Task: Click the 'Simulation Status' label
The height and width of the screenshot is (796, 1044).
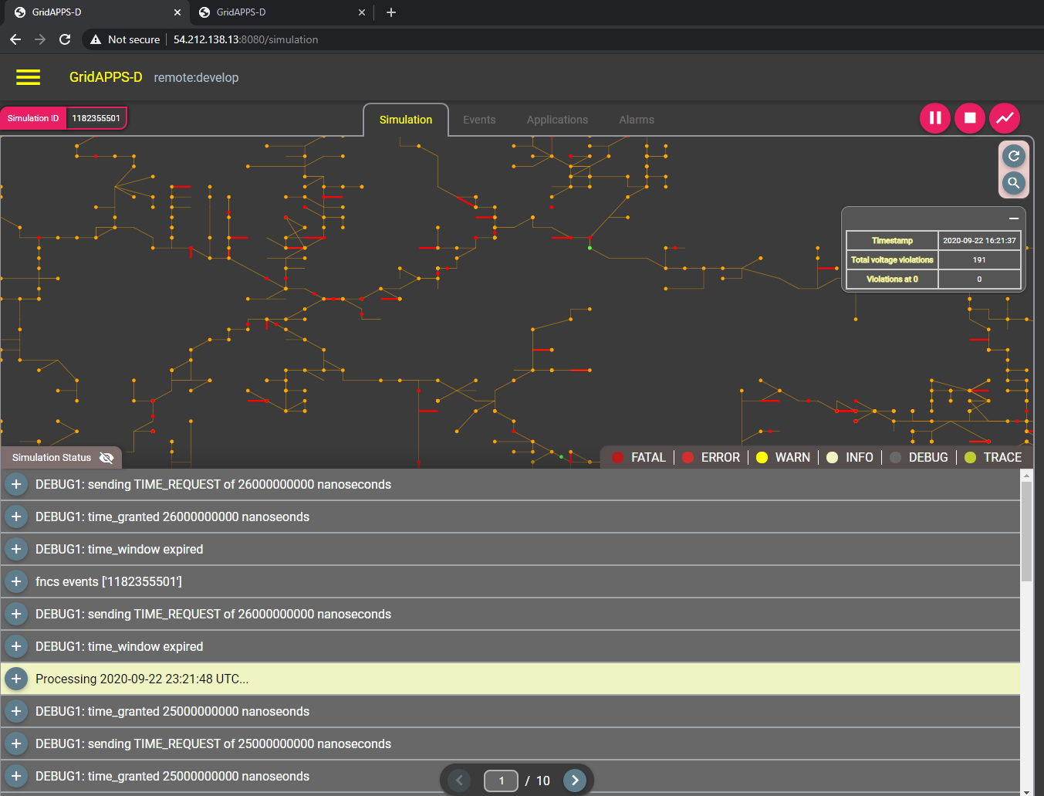Action: click(52, 458)
